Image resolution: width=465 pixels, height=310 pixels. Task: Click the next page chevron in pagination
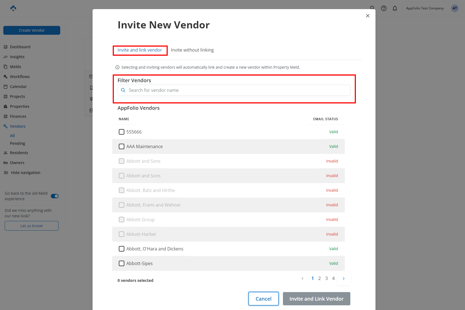click(x=344, y=278)
